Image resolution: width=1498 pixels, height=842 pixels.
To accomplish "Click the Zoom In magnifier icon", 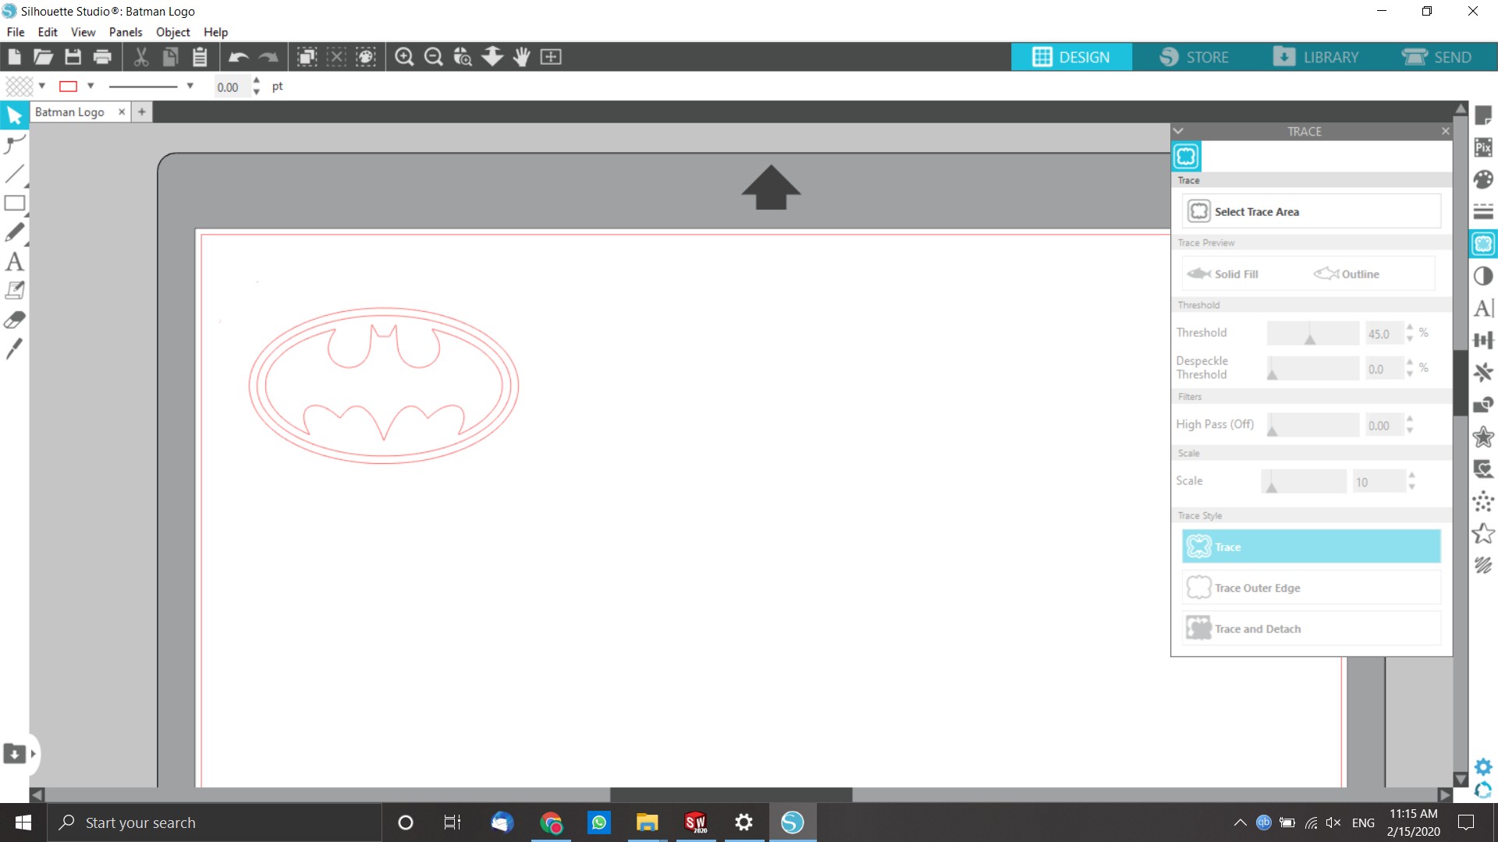I will pyautogui.click(x=403, y=57).
